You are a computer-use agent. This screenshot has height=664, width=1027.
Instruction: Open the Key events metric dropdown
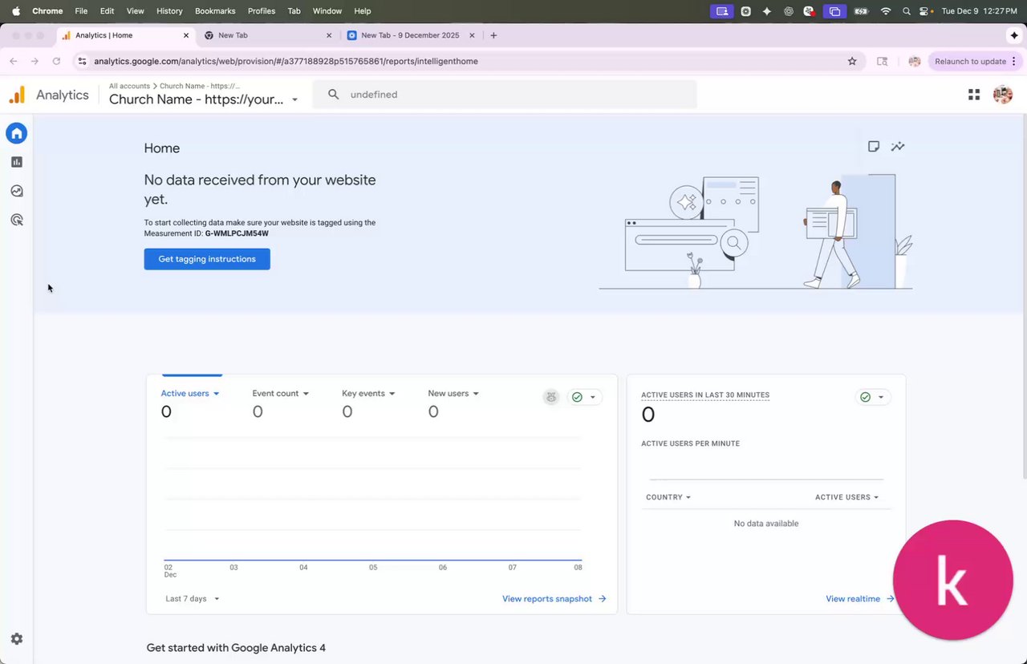point(369,394)
